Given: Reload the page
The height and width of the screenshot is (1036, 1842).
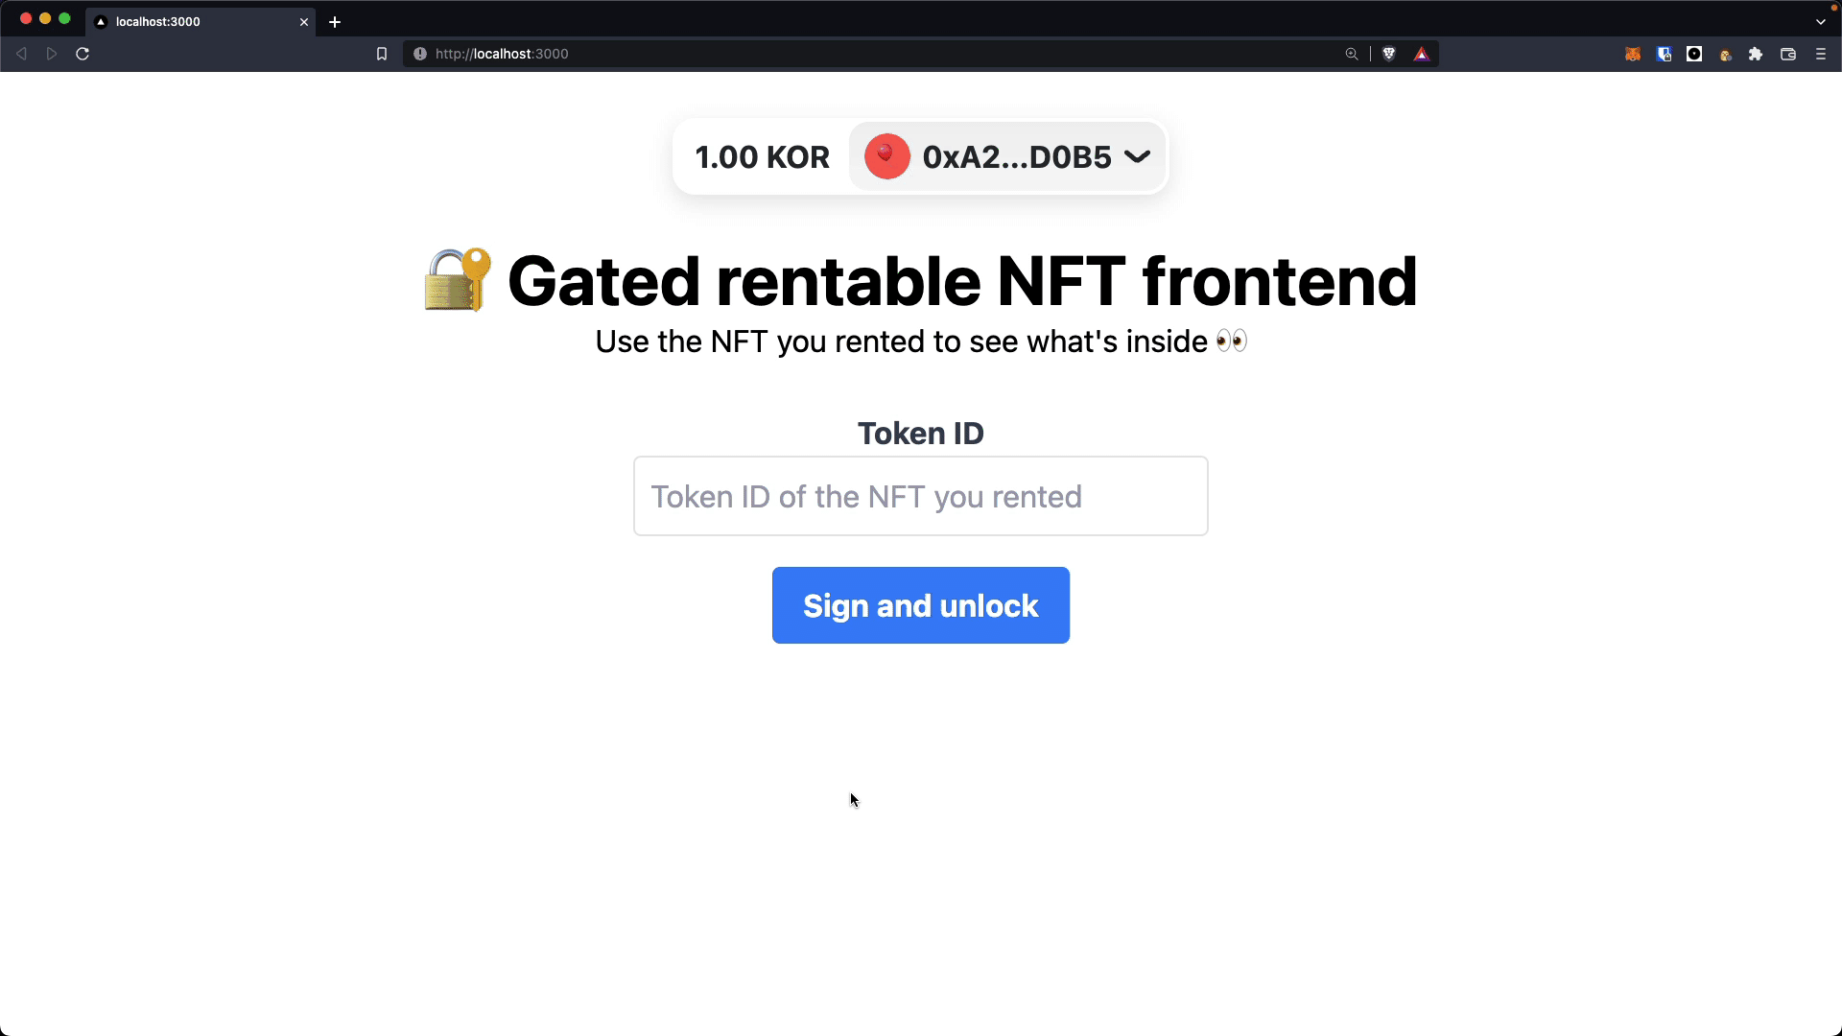Looking at the screenshot, I should click(83, 54).
